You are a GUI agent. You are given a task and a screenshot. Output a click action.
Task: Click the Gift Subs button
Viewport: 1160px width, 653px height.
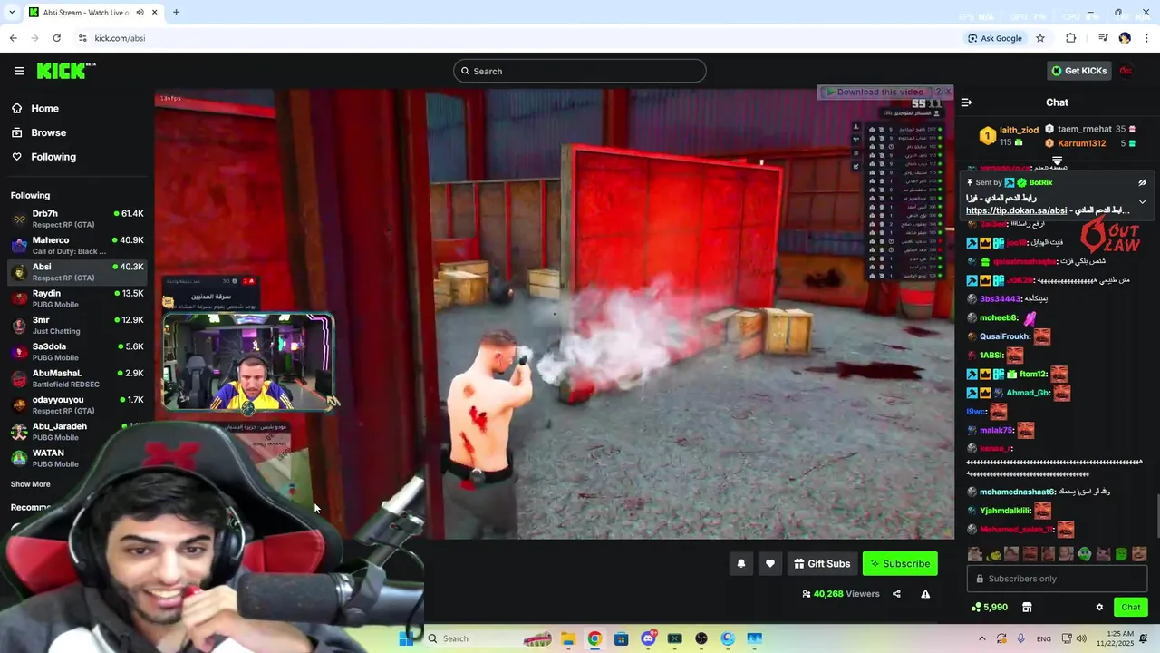pos(822,564)
